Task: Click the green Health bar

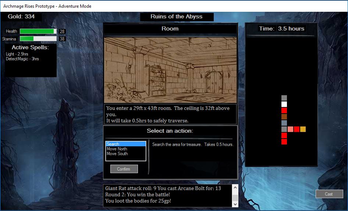Action: tap(38, 31)
